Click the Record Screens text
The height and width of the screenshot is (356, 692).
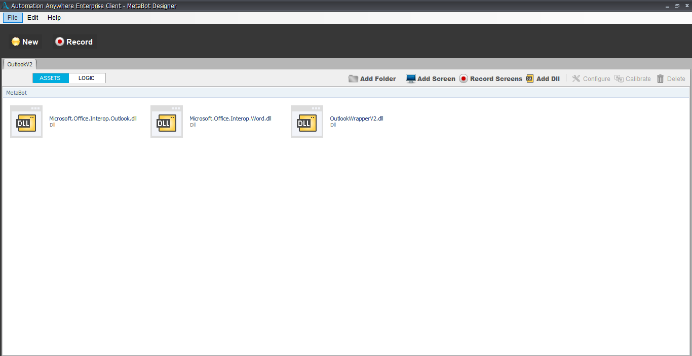(496, 79)
